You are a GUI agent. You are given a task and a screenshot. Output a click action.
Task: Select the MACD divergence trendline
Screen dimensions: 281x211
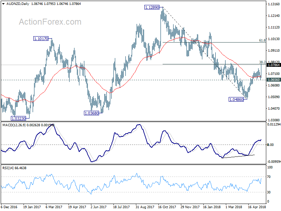[238, 156]
